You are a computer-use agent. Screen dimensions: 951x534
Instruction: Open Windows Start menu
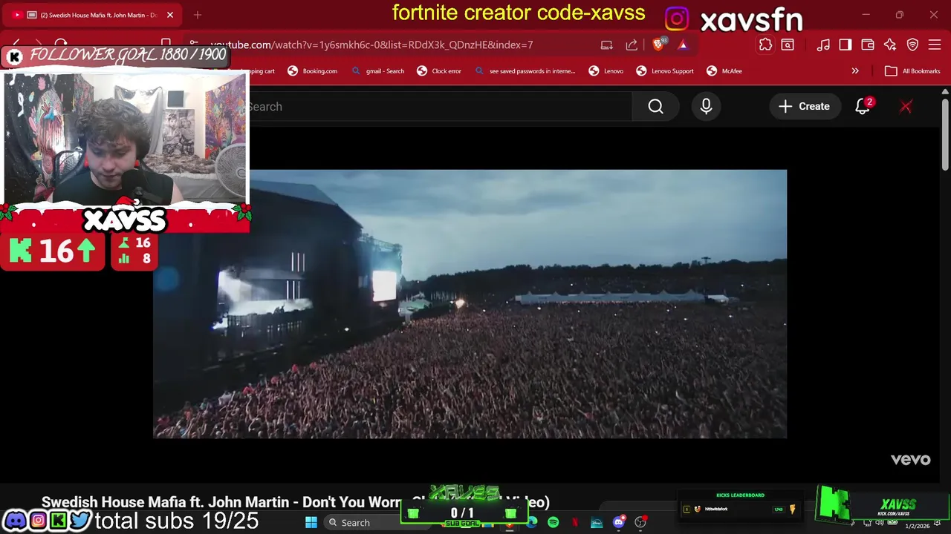(x=311, y=523)
